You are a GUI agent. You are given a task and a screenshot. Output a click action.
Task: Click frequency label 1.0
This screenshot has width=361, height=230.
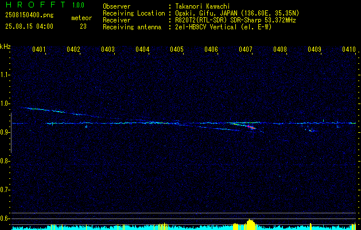pyautogui.click(x=5, y=103)
